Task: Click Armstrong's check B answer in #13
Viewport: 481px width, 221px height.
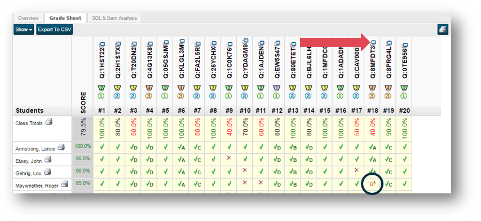Action: [293, 148]
